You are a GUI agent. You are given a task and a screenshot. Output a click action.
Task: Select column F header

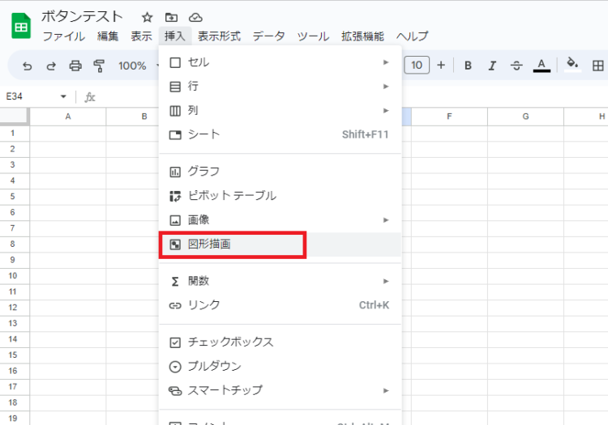pos(449,117)
